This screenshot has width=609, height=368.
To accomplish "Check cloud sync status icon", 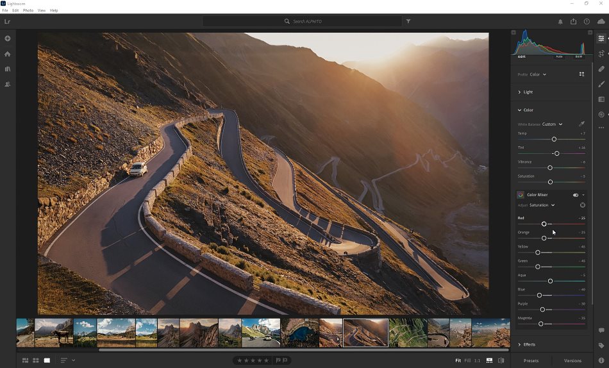I will coord(601,21).
